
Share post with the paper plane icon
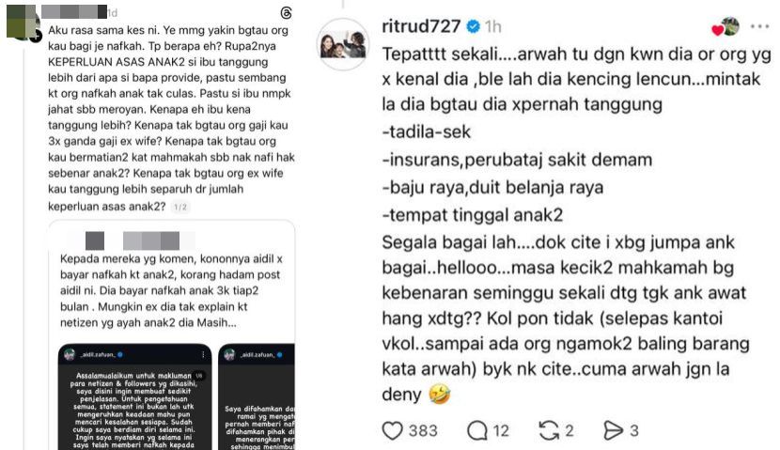[x=613, y=430]
